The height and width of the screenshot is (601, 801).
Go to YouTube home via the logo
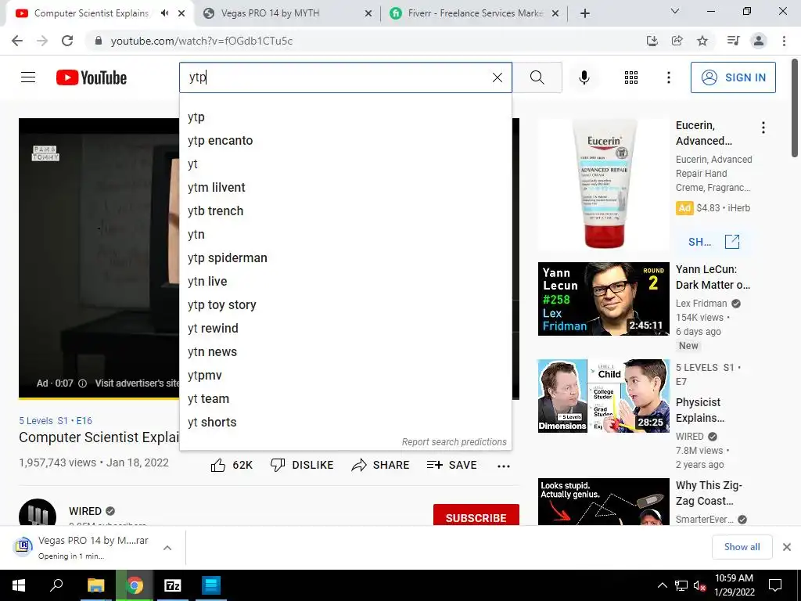coord(92,77)
